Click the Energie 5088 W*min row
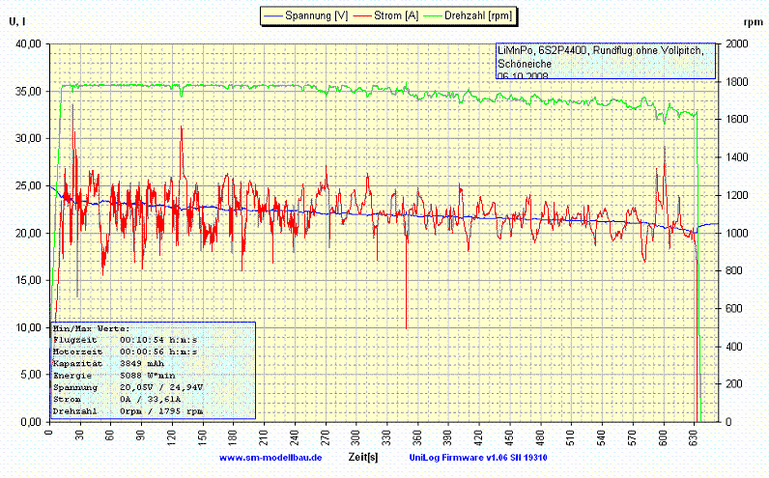Screen dimensions: 769x478 (x=114, y=376)
